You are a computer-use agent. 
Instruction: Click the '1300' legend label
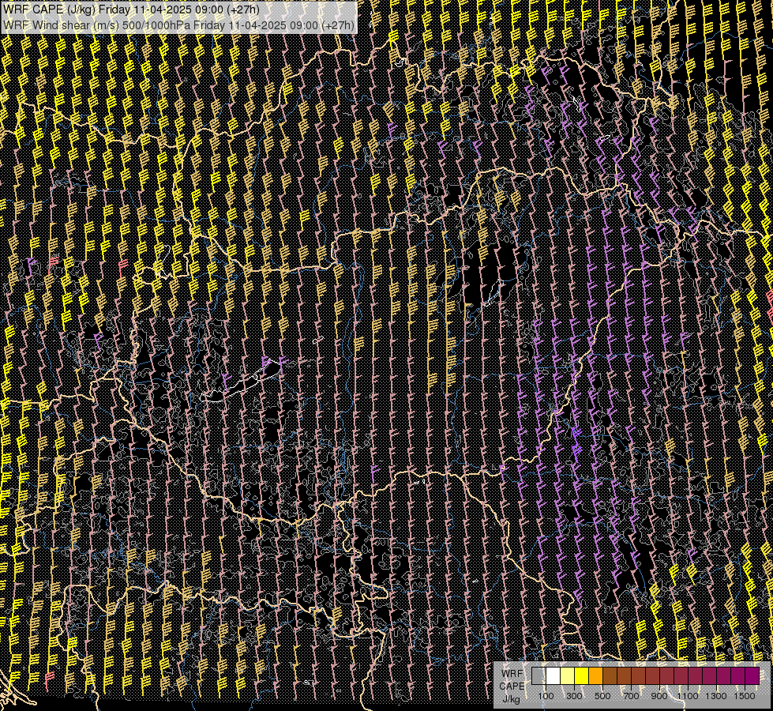point(716,696)
